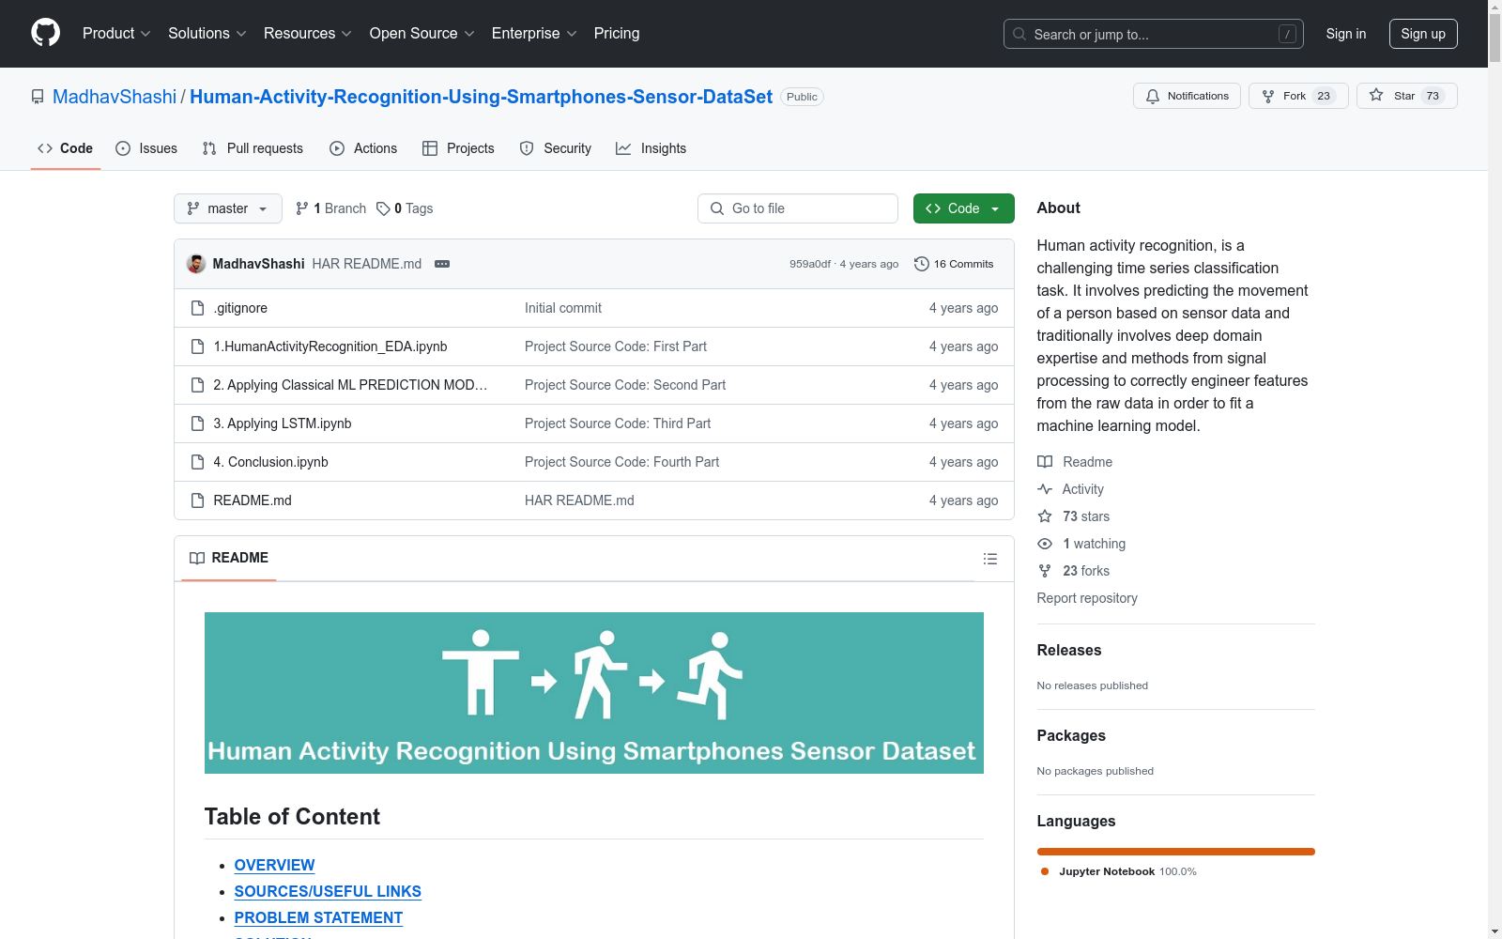Click the Fork 23 button

1298,96
